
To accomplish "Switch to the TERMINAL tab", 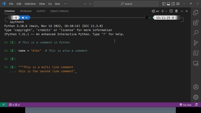I will point(10,11).
